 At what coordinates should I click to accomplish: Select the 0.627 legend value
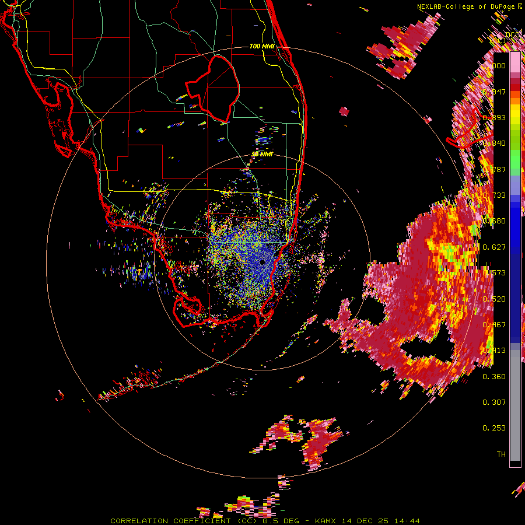(494, 247)
